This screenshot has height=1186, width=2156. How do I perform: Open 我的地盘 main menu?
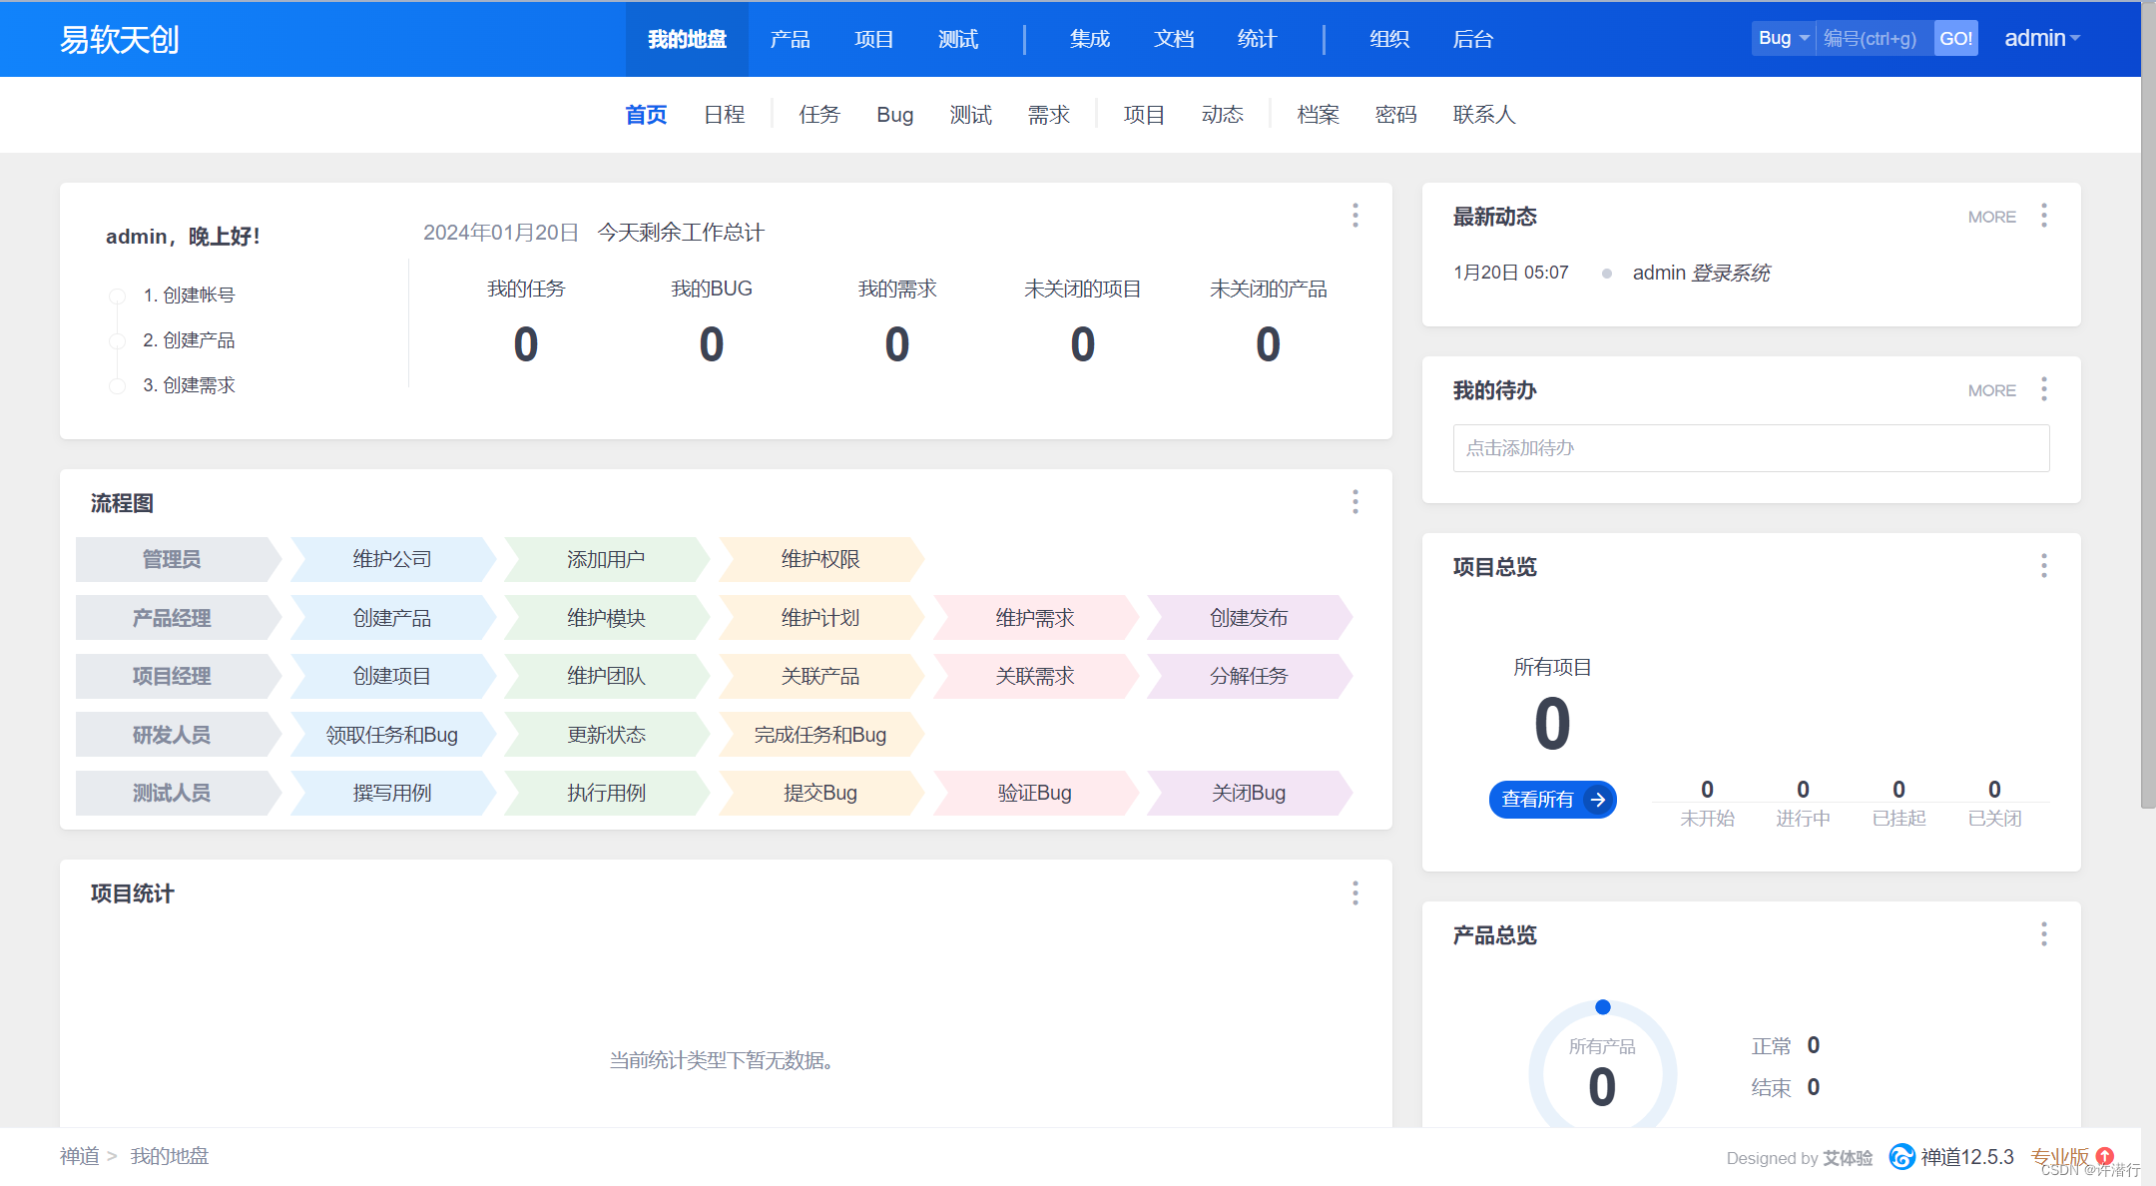tap(687, 39)
